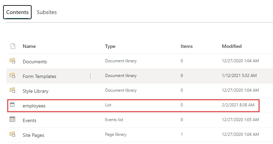273x144 pixels.
Task: Click the Site Pages modified date
Action: (x=240, y=134)
